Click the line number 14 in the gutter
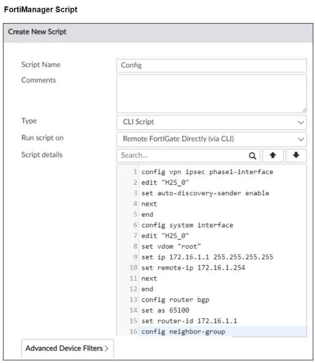This screenshot has width=315, height=363. pyautogui.click(x=133, y=310)
